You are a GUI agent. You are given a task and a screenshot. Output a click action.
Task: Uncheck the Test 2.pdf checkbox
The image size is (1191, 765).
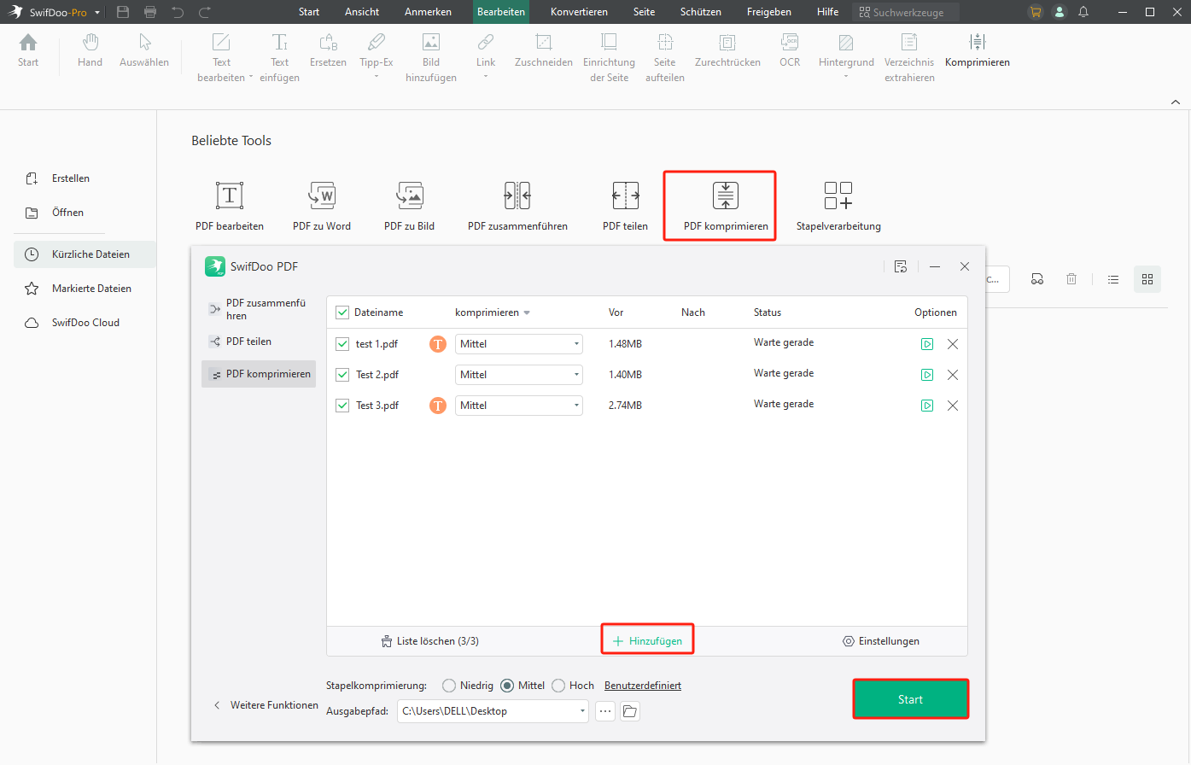(x=342, y=375)
